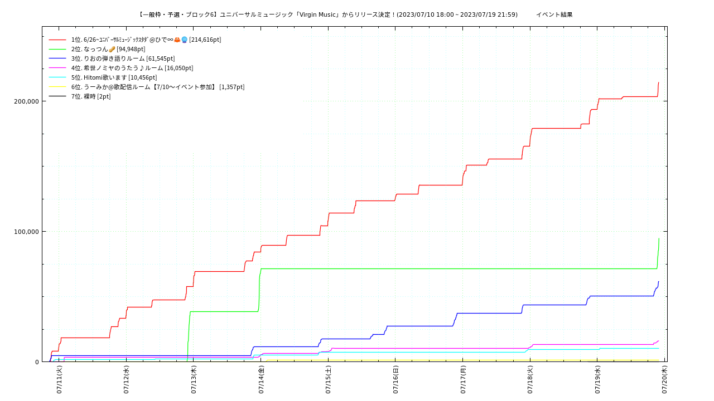Viewport: 714px width, 401px height.
Task: Click the イベント結果 label in the title
Action: [x=554, y=14]
